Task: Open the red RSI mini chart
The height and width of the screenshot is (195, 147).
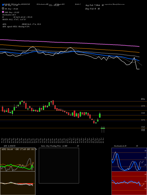Action: pyautogui.click(x=129, y=183)
